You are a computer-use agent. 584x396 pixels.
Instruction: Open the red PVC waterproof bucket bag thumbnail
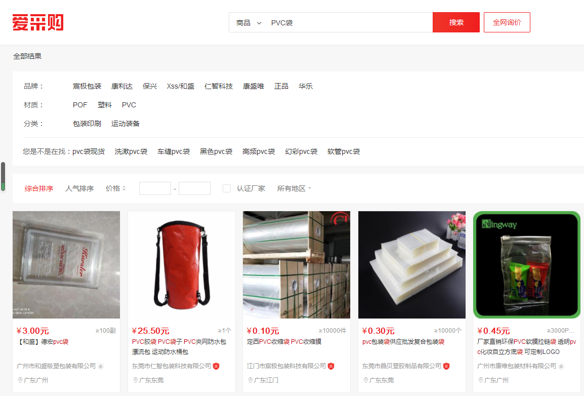click(x=181, y=264)
